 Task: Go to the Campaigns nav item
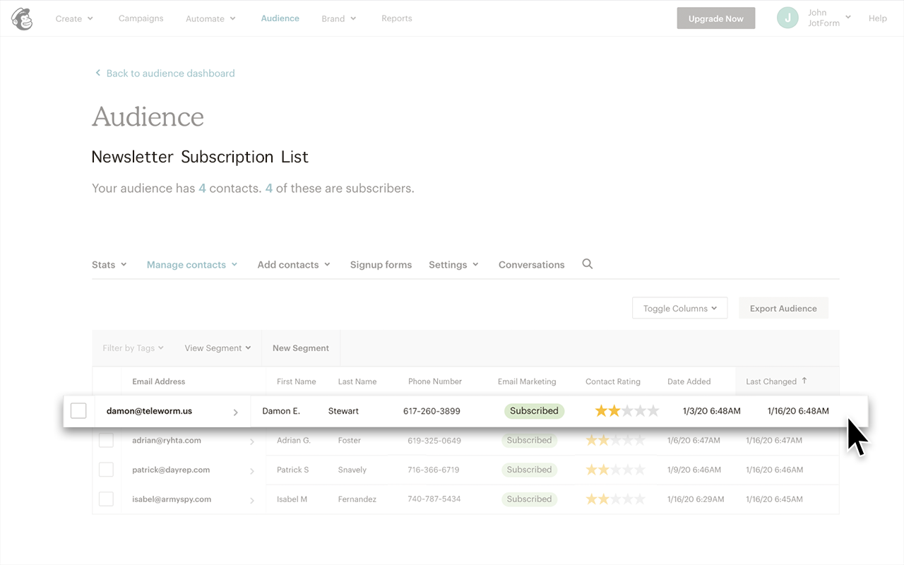click(x=141, y=18)
